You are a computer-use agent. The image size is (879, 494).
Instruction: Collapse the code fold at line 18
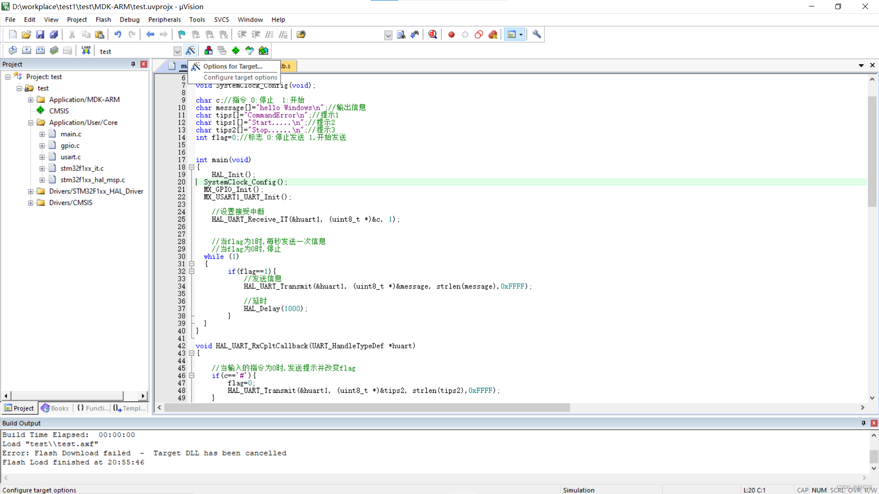(192, 167)
